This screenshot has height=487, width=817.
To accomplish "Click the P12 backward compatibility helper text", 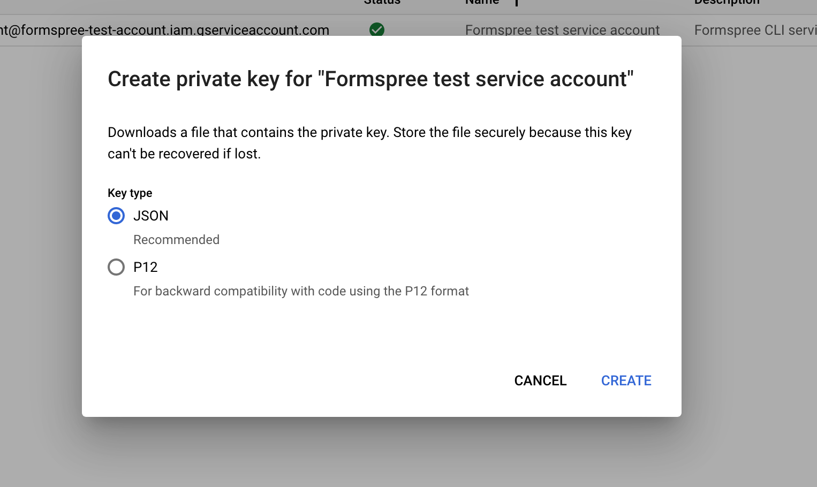I will [301, 291].
